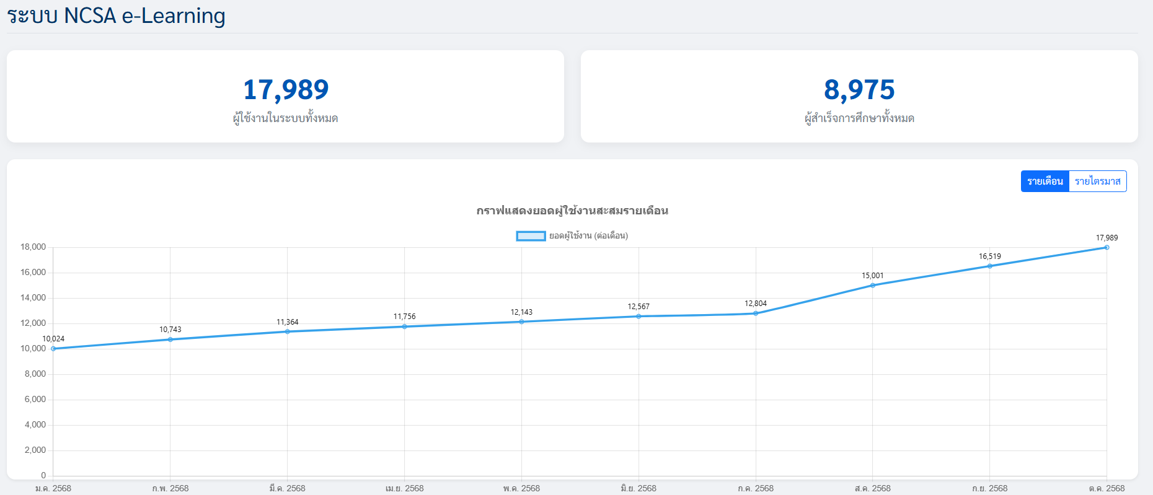Click the legend text ยอดผู้ใช้งาน (ต่อเดือน)
This screenshot has width=1153, height=495.
[x=588, y=236]
